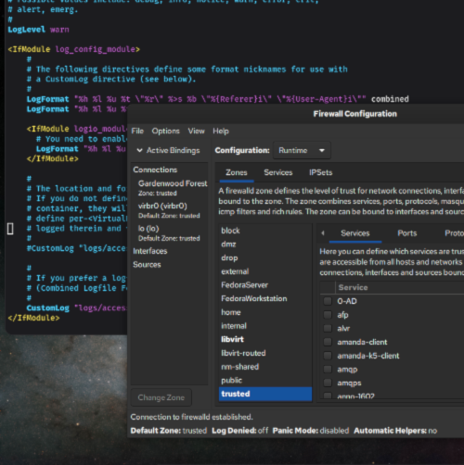This screenshot has width=464, height=465.
Task: Open the Options menu
Action: click(165, 131)
